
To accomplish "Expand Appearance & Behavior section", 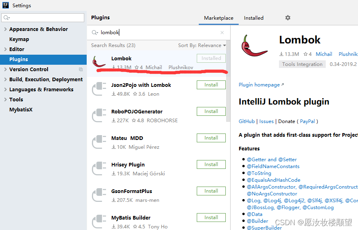I will pyautogui.click(x=5, y=29).
